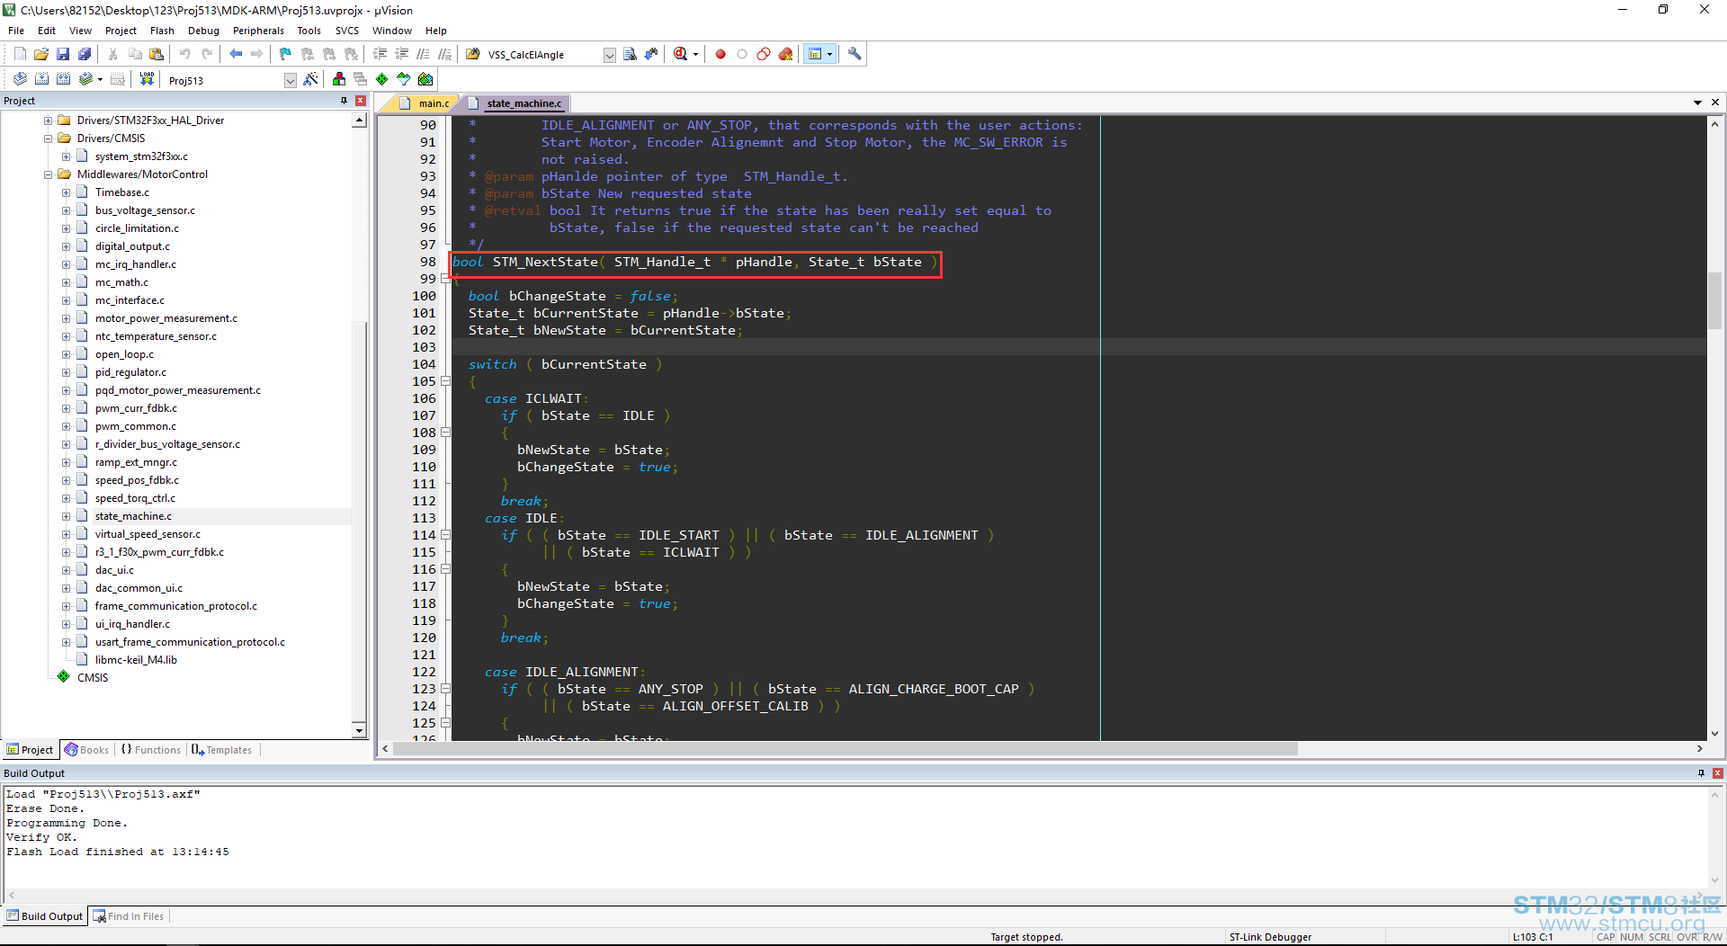Screen dimensions: 1727x946
Task: Toggle code fold marker at line 108
Action: pos(445,433)
